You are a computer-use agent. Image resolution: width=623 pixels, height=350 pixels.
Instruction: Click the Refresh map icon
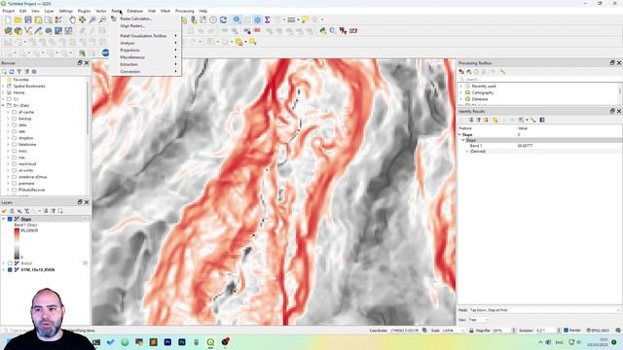tap(223, 19)
